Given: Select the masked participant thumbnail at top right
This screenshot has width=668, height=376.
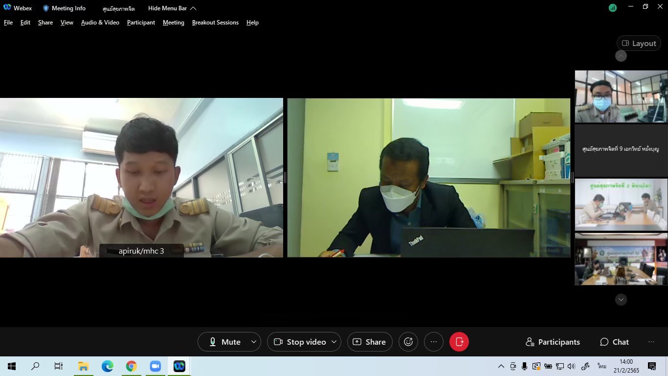Looking at the screenshot, I should 621,96.
